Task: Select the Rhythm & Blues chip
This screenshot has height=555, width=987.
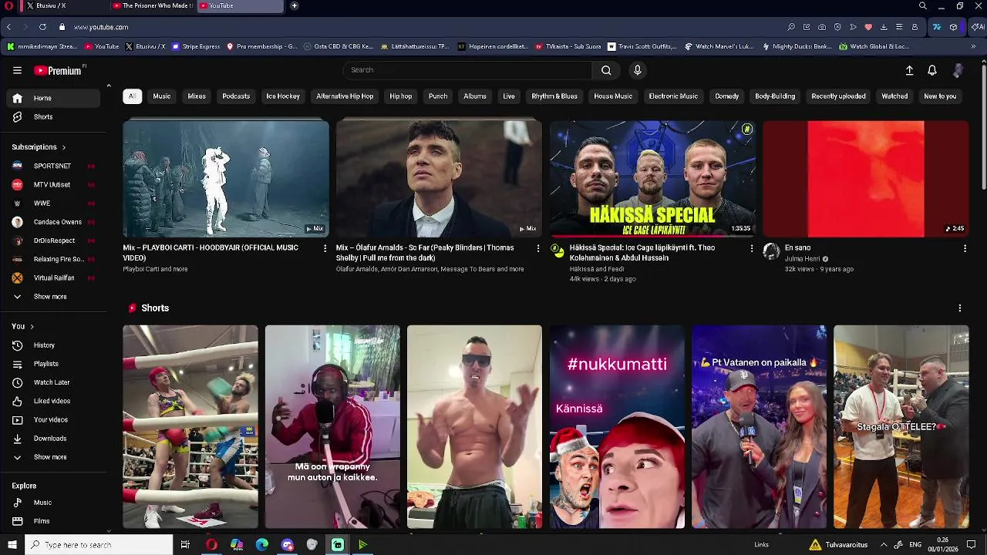Action: (554, 96)
